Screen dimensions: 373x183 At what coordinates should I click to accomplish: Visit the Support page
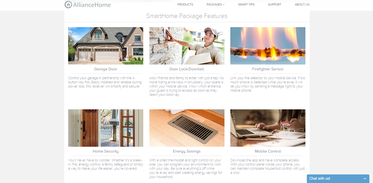tap(275, 4)
